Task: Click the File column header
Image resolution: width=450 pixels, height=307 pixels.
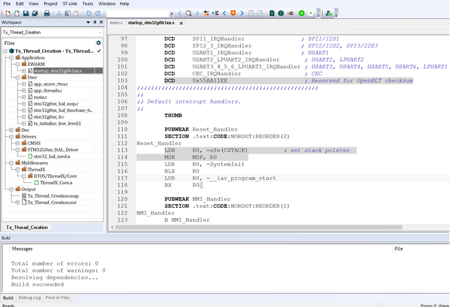Action: click(421, 248)
